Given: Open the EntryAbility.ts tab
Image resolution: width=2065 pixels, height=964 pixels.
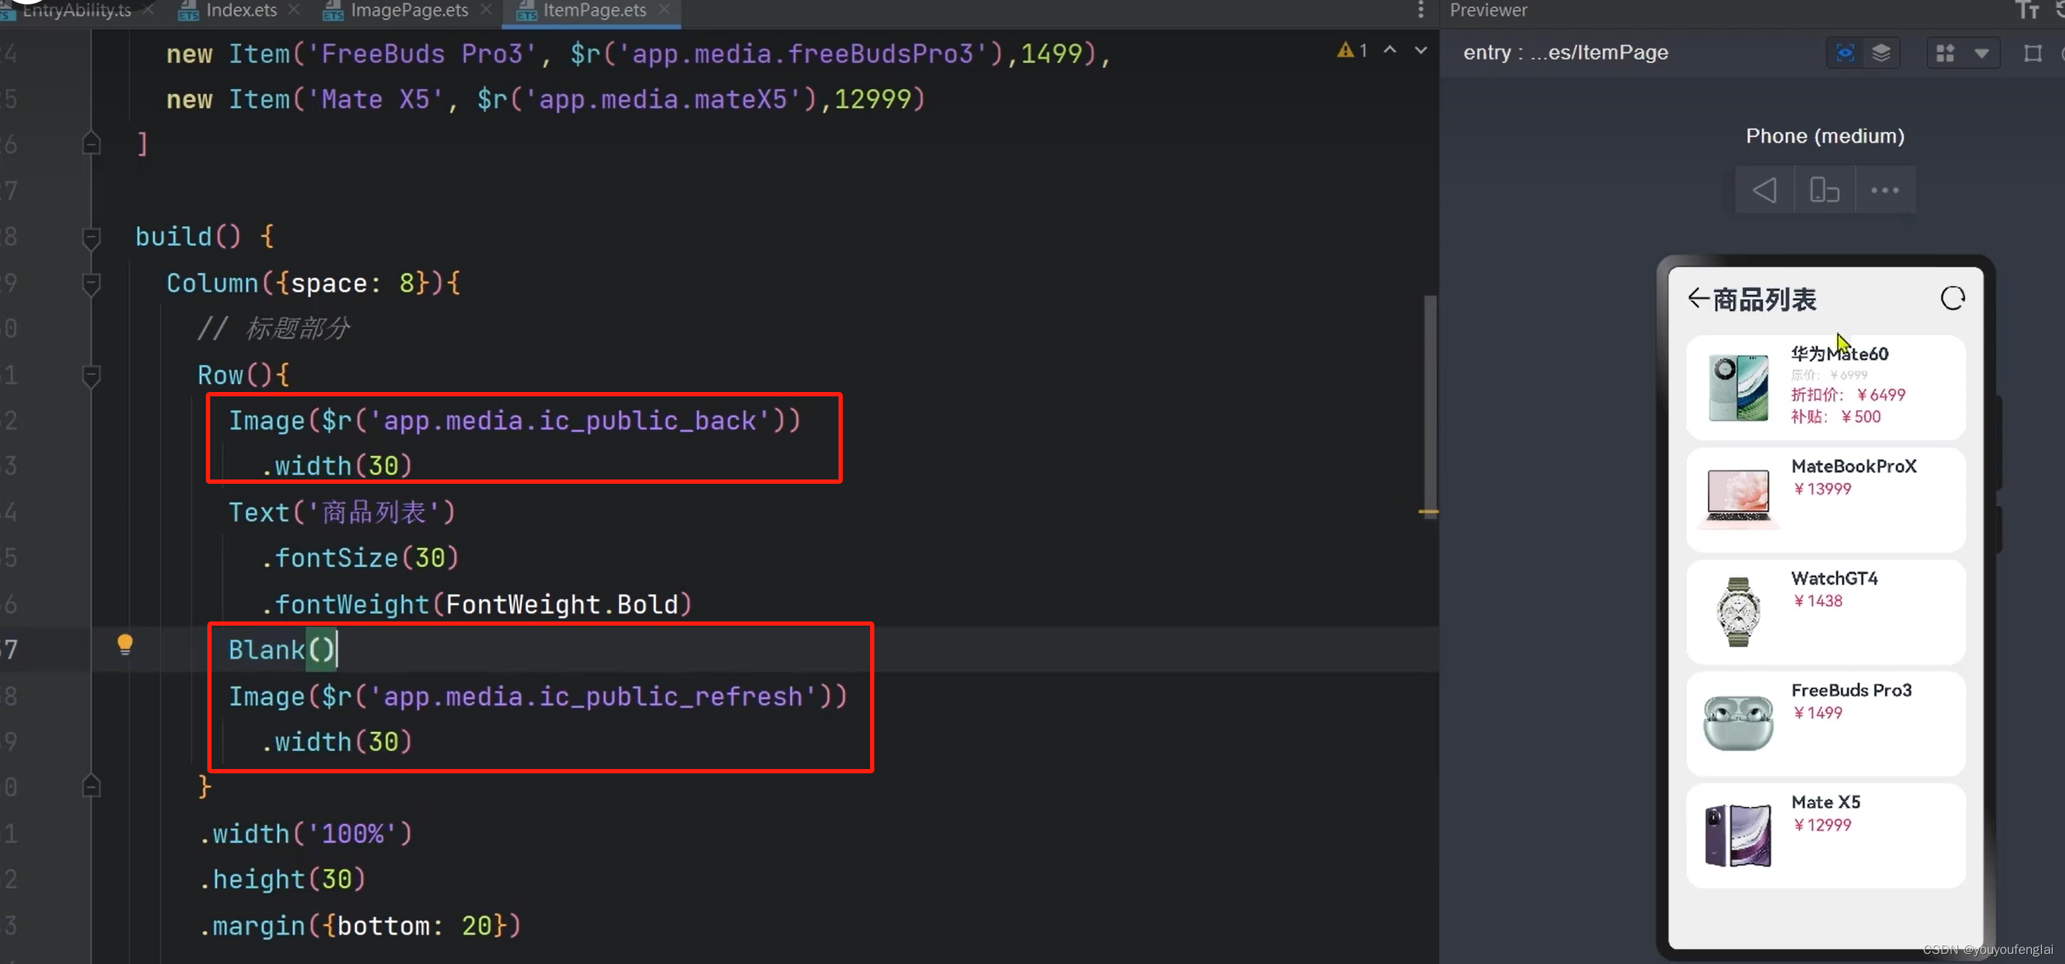Looking at the screenshot, I should tap(76, 11).
